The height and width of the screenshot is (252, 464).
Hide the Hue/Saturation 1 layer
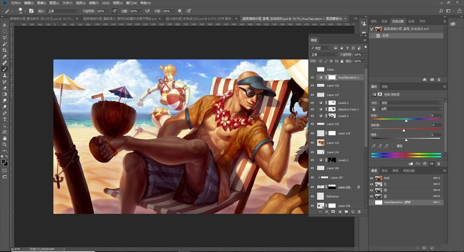[x=312, y=78]
